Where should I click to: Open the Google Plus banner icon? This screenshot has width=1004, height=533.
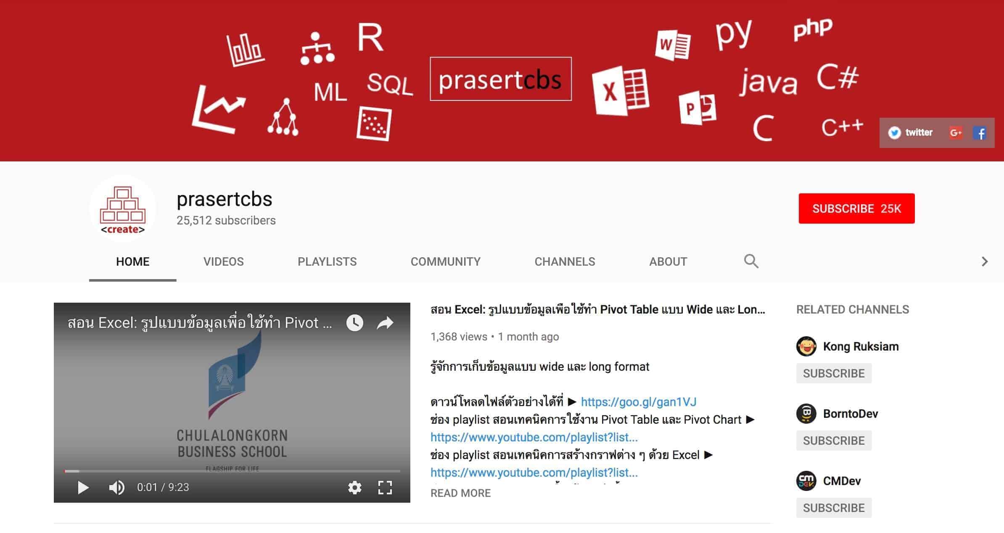[x=956, y=133]
